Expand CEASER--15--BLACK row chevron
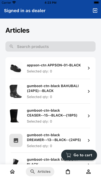 pos(89,116)
